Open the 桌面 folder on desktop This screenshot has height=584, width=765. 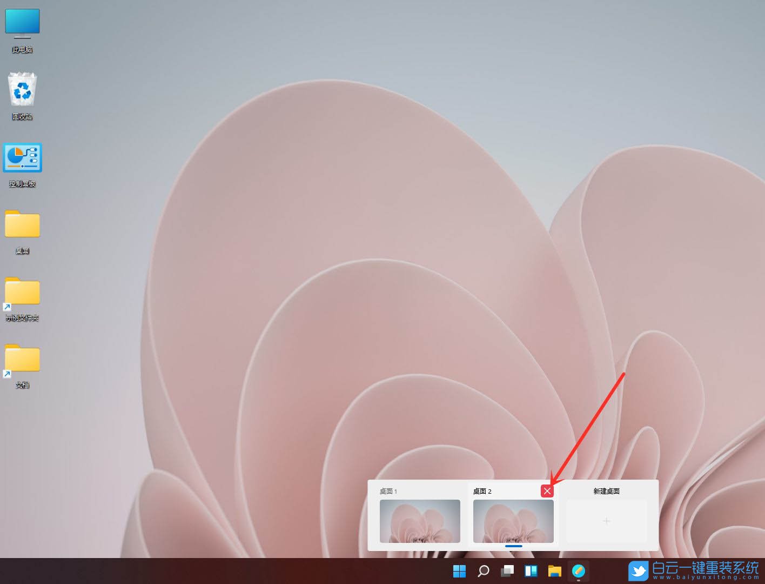point(22,224)
